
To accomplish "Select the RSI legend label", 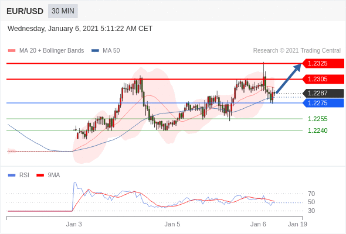I will [x=24, y=175].
